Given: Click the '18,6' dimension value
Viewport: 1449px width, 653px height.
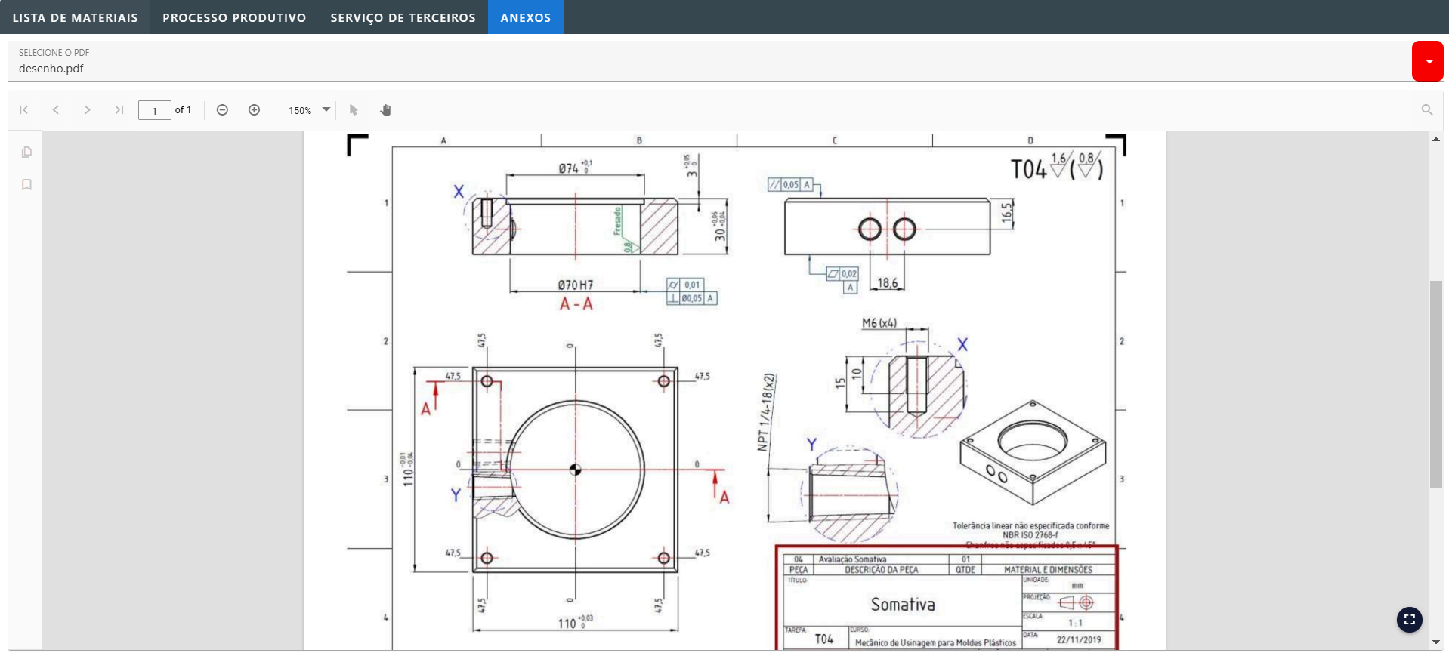Looking at the screenshot, I should pos(888,283).
